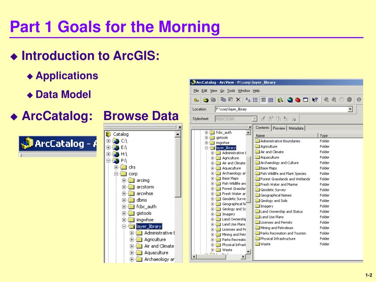
Task: Sort by the Type column header
Action: pyautogui.click(x=340, y=135)
